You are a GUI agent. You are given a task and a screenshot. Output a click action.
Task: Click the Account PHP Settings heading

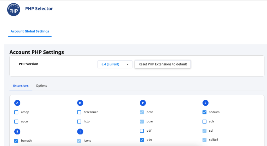[x=37, y=52]
